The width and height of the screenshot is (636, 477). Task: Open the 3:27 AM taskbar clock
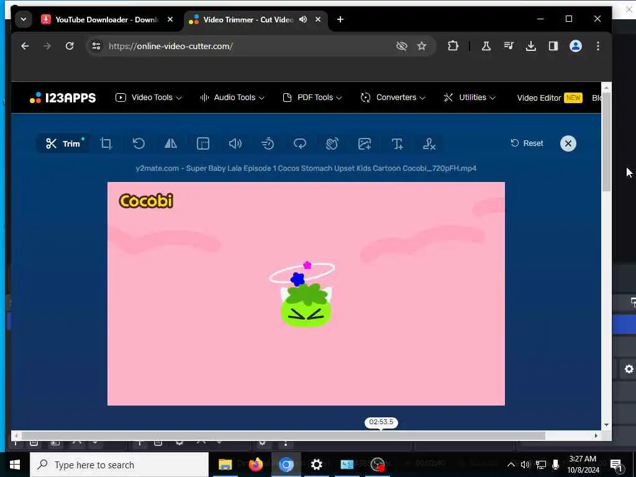[583, 465]
